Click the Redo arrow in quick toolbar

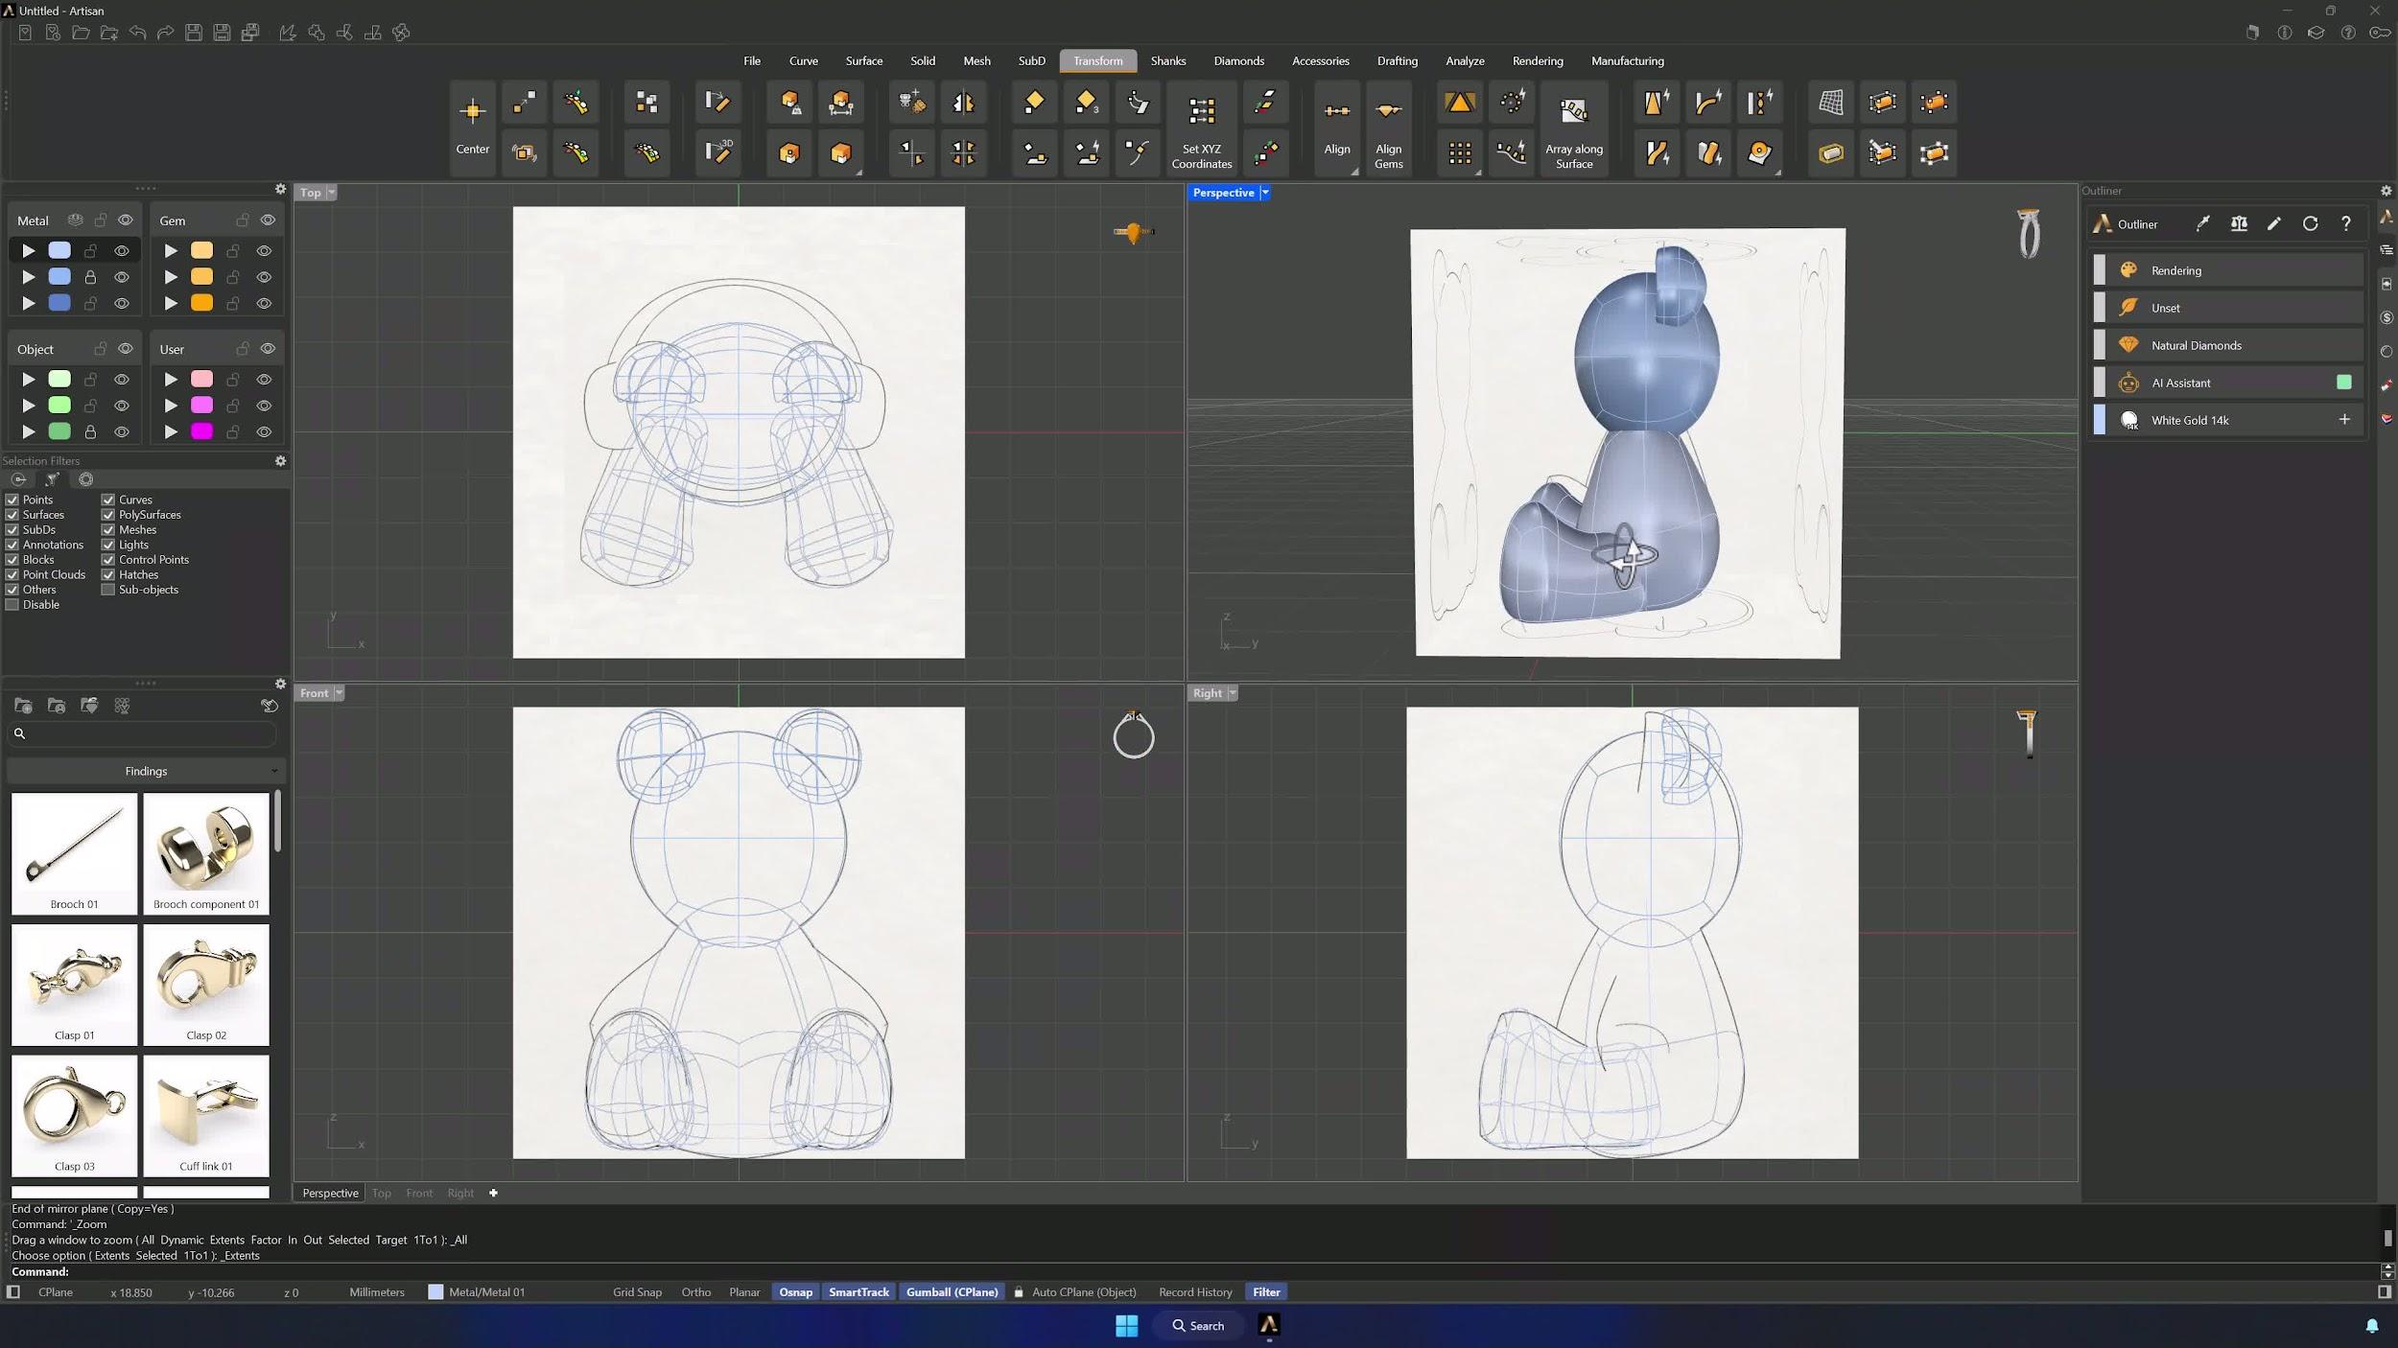coord(165,33)
